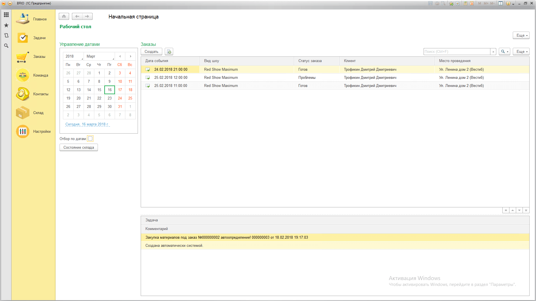
Task: Click the Создать button
Action: pos(151,52)
